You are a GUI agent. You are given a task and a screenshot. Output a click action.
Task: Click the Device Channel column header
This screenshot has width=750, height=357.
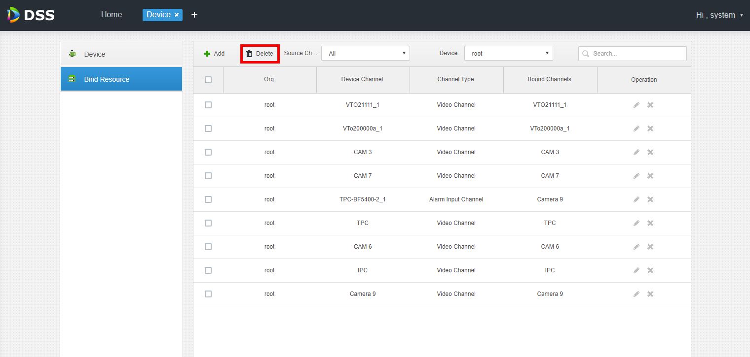coord(362,79)
